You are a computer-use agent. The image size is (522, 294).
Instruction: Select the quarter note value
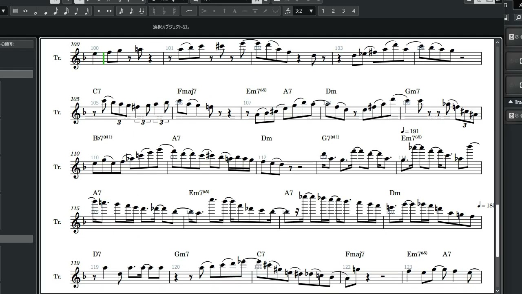tap(46, 11)
